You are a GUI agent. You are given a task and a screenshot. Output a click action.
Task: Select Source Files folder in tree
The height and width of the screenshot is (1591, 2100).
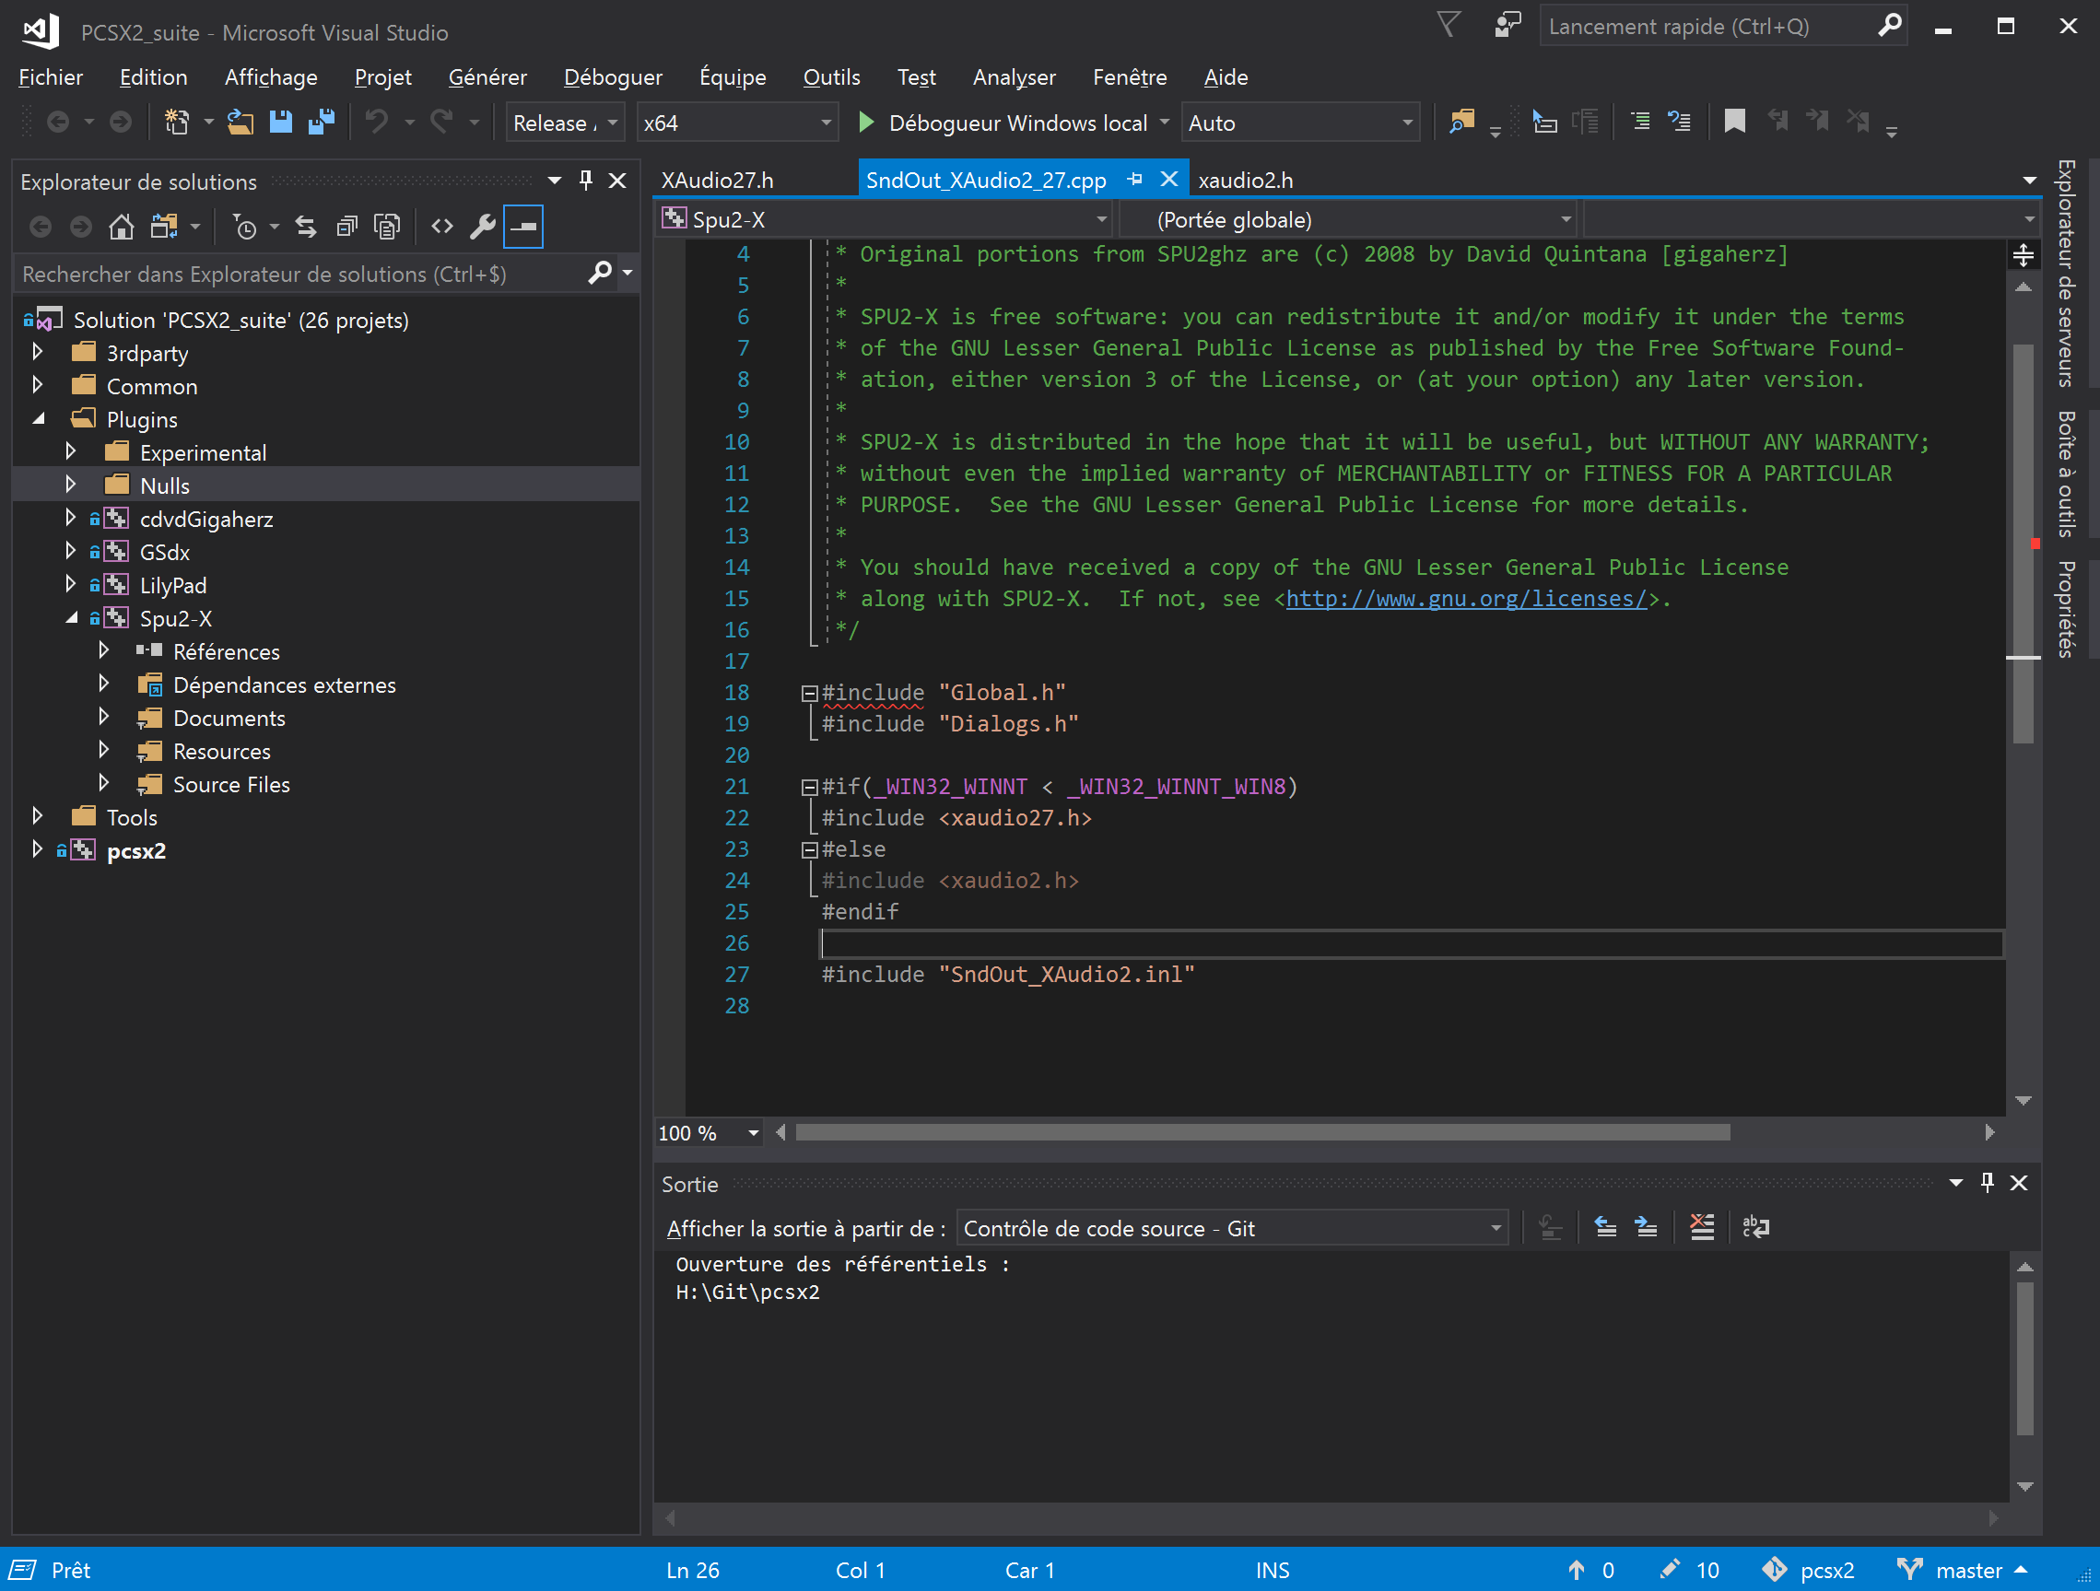(x=230, y=784)
